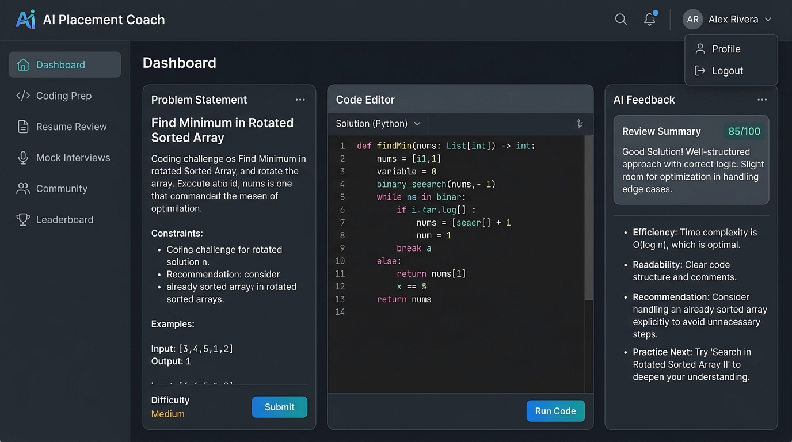Click the AI Placement Coach logo

(x=25, y=19)
